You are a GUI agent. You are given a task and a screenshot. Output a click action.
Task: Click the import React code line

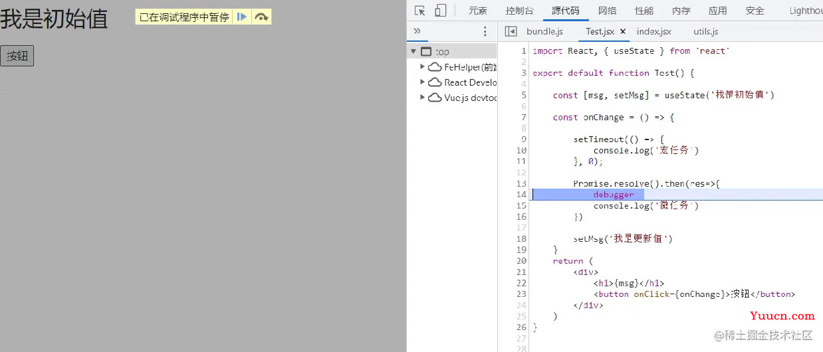pyautogui.click(x=631, y=51)
